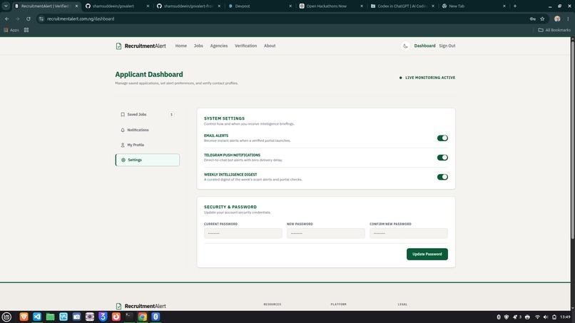Open Chrome profile avatar
575x323 pixels.
pos(557,19)
